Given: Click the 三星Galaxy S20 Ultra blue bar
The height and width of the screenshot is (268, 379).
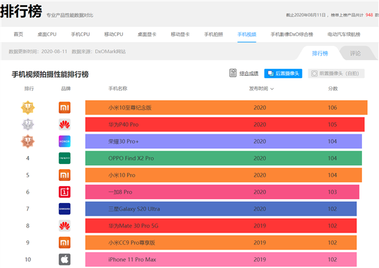Looking at the screenshot, I should point(221,208).
